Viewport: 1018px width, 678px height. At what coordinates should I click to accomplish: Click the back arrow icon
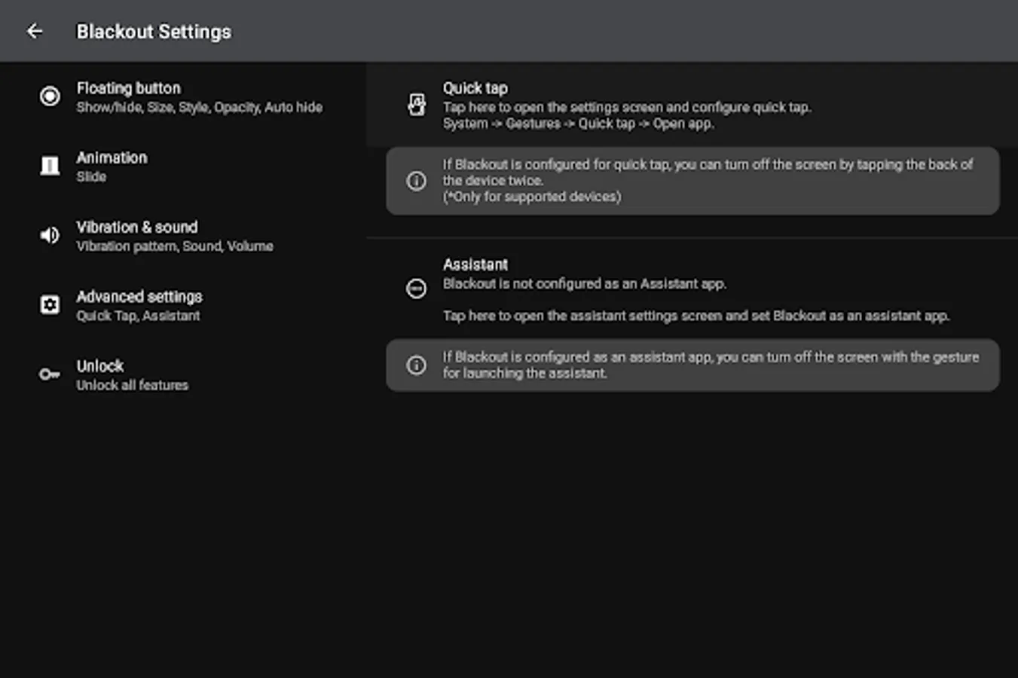pos(35,31)
